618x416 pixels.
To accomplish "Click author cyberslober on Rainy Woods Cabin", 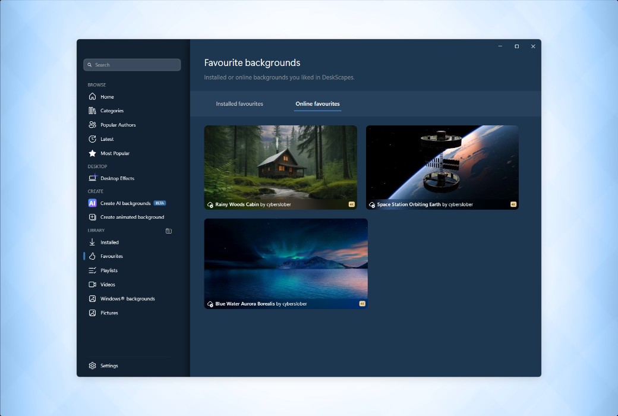I will click(x=279, y=204).
